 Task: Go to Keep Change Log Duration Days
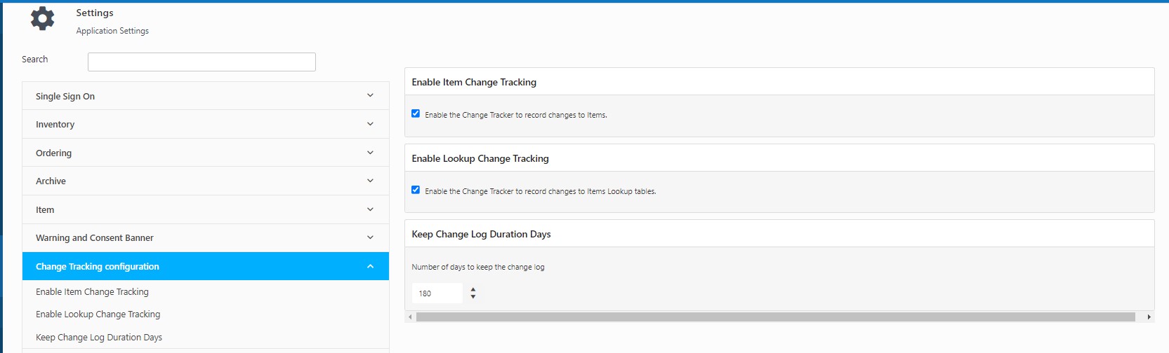click(99, 337)
